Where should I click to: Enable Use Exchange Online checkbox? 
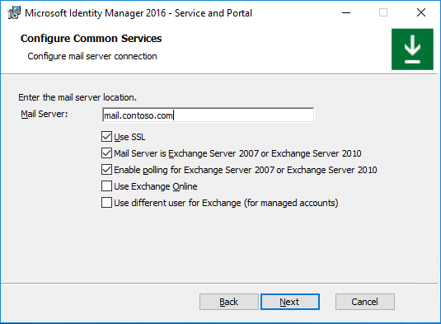(x=106, y=186)
